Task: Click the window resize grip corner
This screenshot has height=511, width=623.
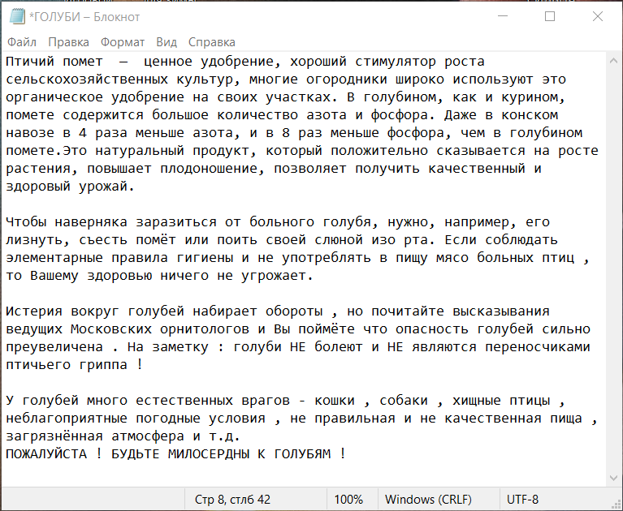Action: (x=617, y=505)
